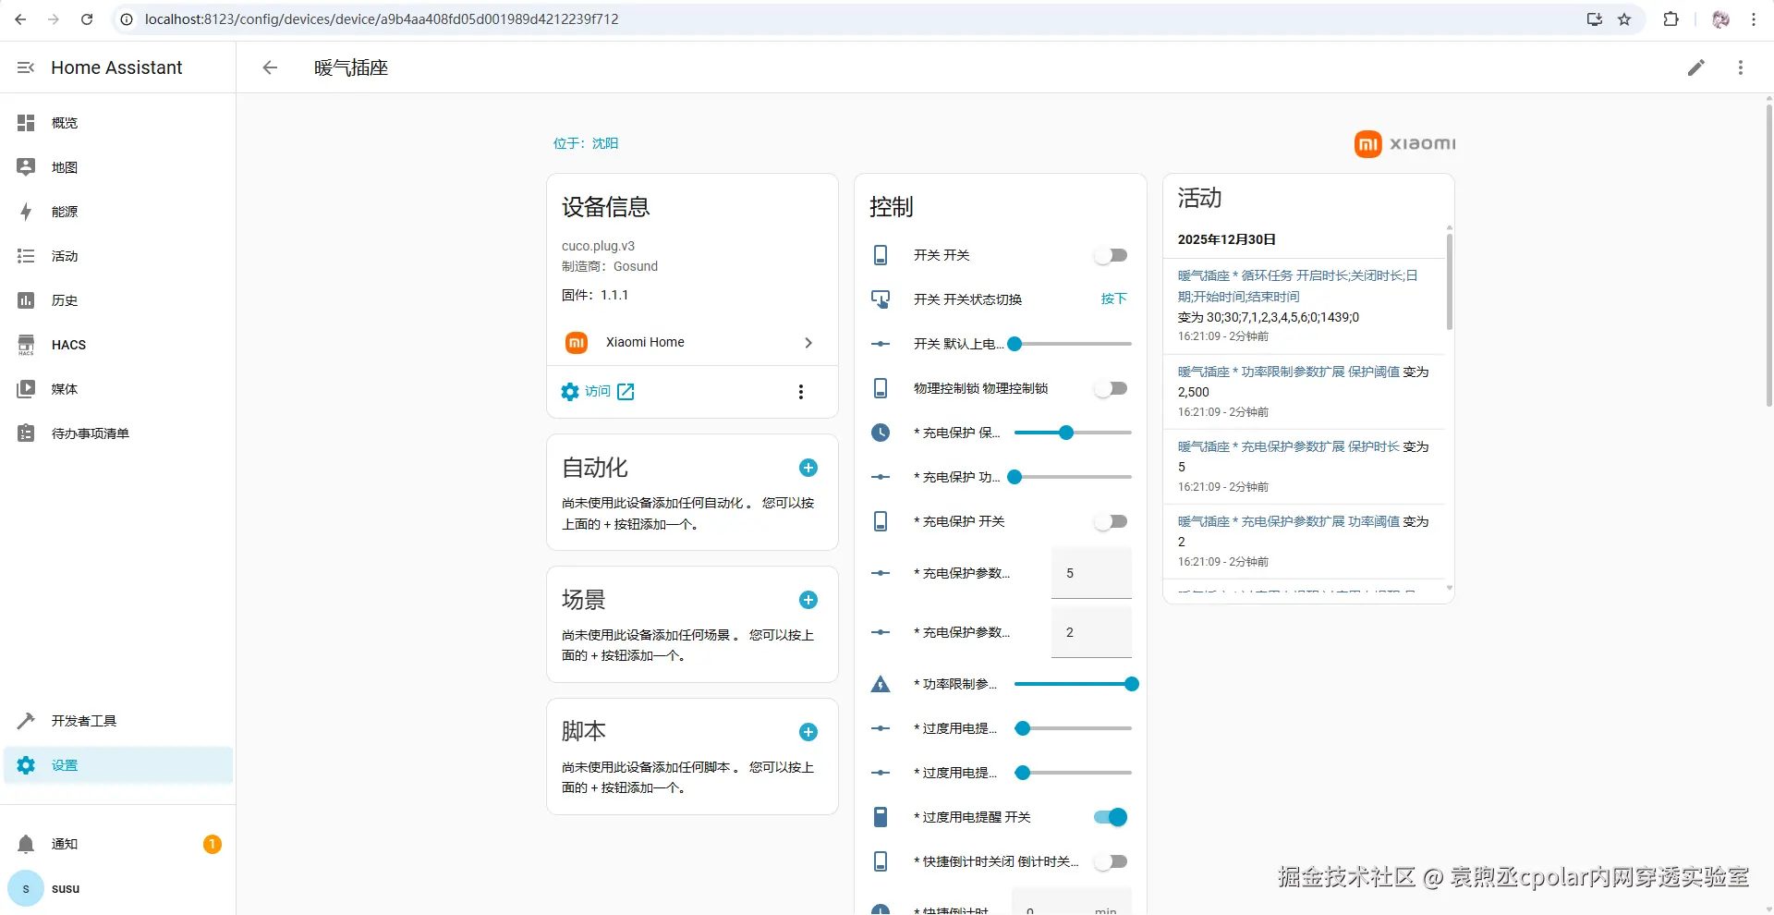1774x915 pixels.
Task: Click the clock icon beside 充电保护 保
Action: click(881, 433)
